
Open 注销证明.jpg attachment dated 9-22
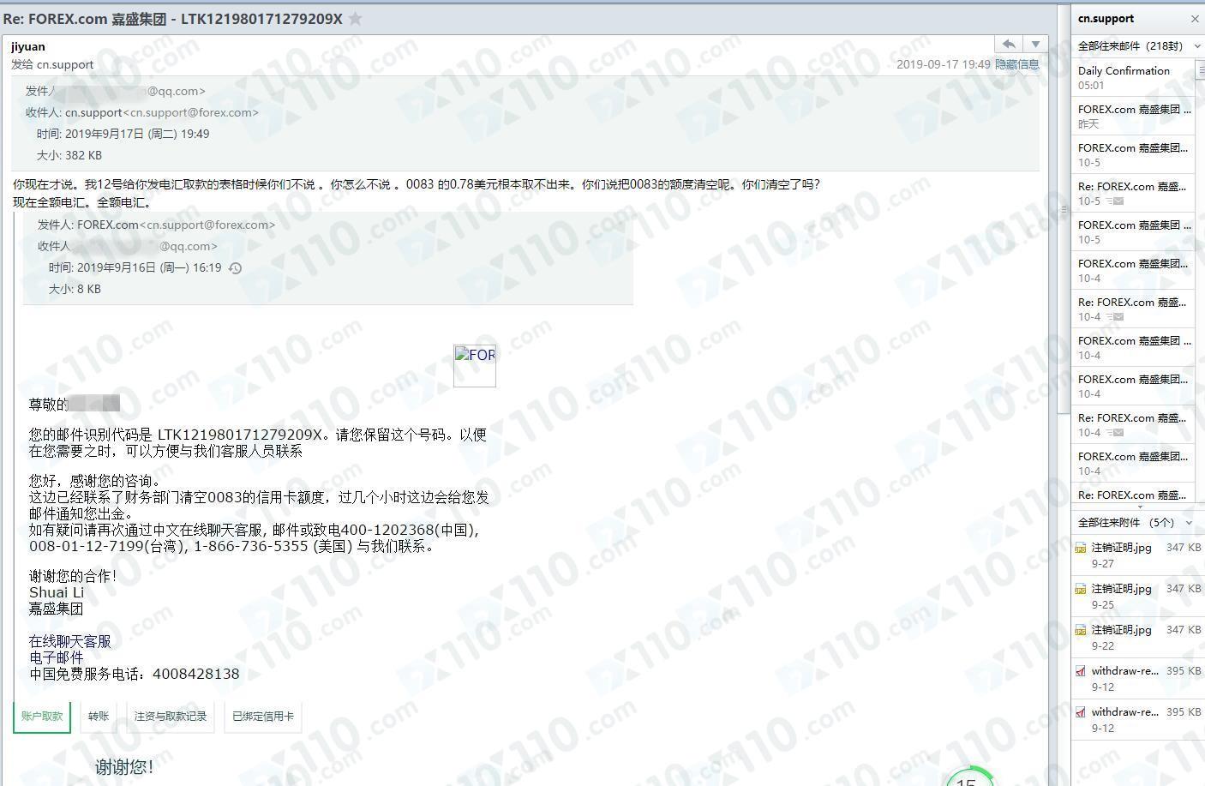point(1137,637)
